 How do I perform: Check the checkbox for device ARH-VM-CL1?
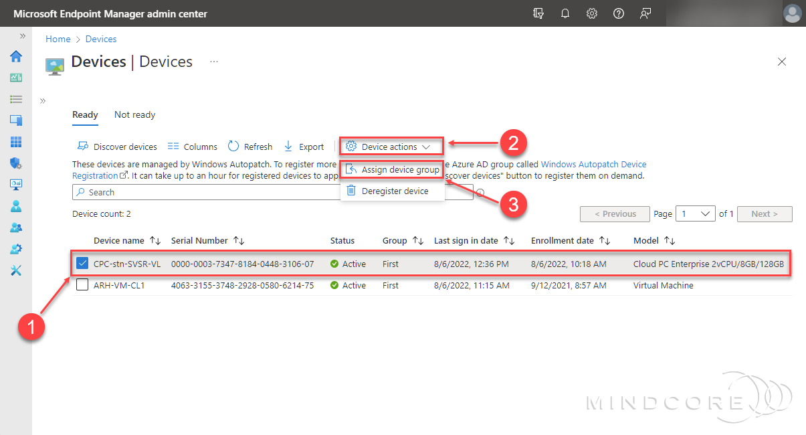coord(82,284)
